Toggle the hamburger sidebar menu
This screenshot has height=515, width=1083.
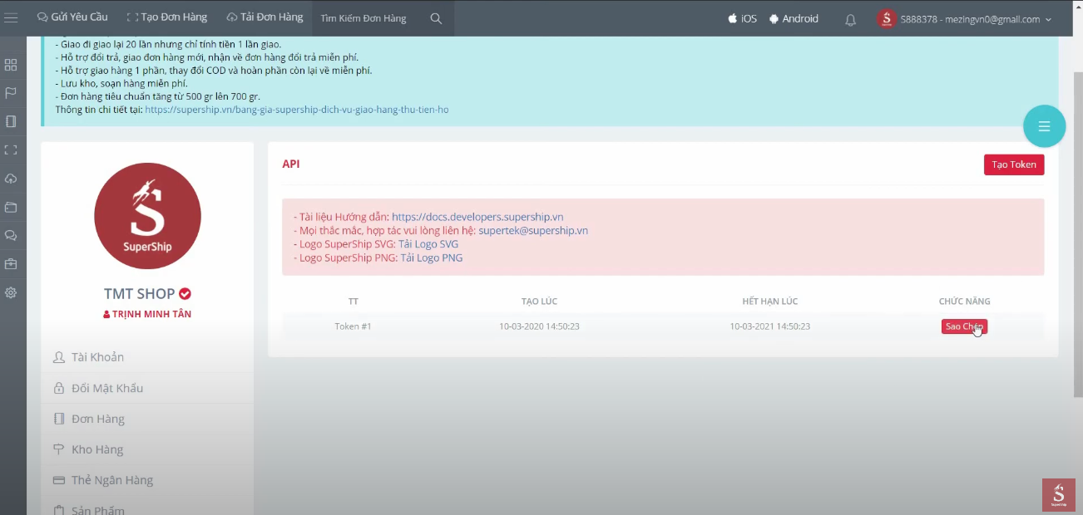pyautogui.click(x=11, y=18)
